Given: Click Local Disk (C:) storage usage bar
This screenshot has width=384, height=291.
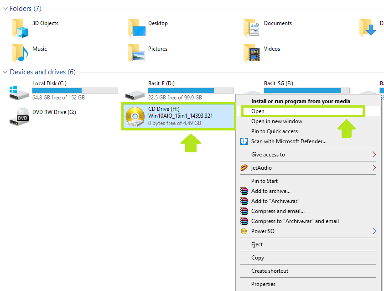Looking at the screenshot, I should click(75, 91).
